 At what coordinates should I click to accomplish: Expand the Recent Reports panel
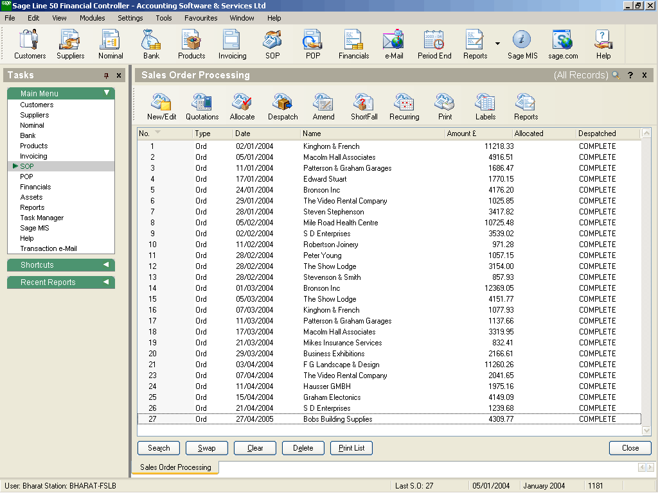coord(60,282)
